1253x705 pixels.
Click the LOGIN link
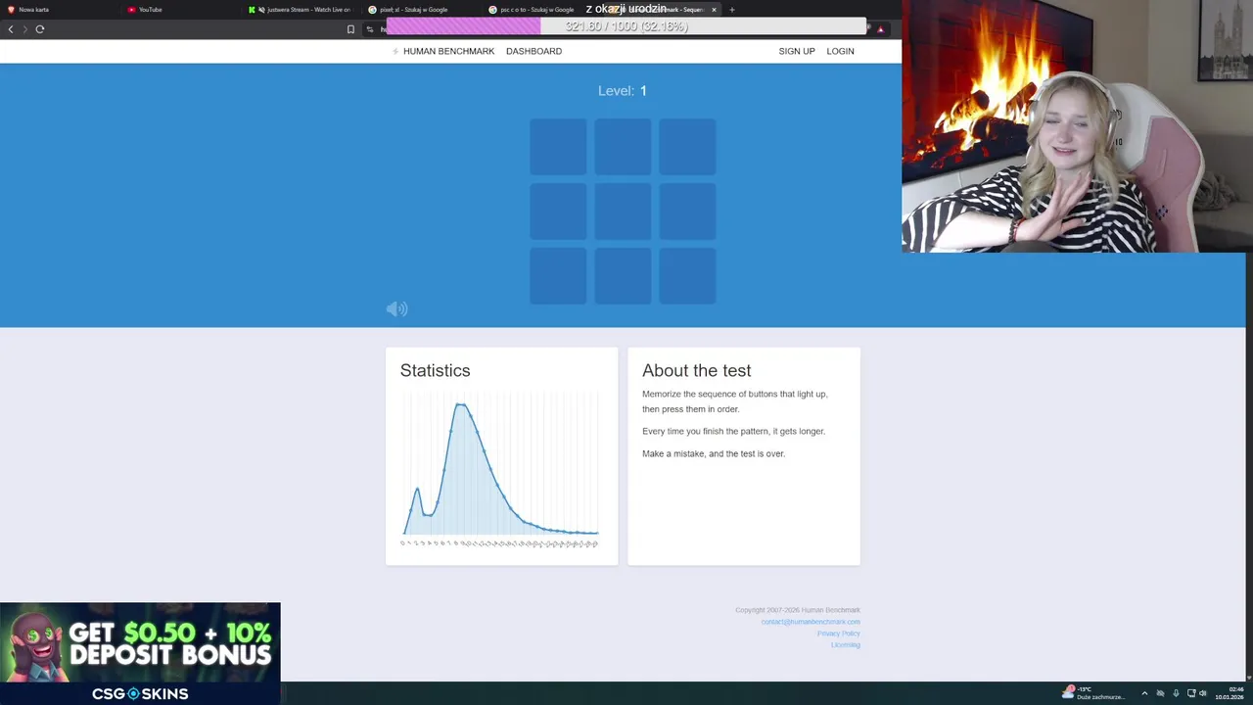point(840,51)
